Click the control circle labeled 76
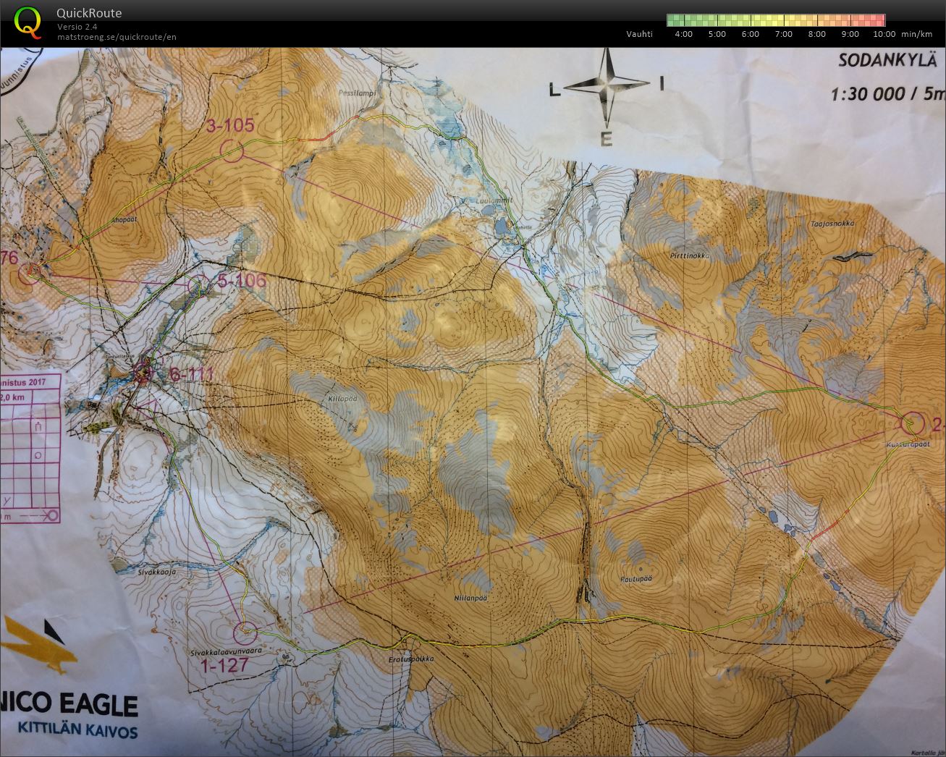 pos(30,274)
